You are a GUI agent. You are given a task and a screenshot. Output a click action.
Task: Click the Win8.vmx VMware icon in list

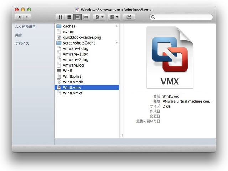(59, 88)
